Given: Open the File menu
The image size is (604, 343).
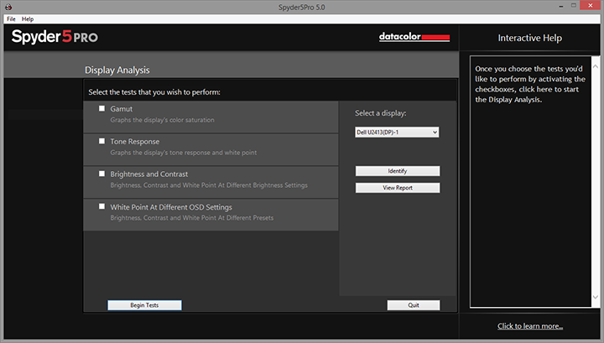Looking at the screenshot, I should (11, 18).
